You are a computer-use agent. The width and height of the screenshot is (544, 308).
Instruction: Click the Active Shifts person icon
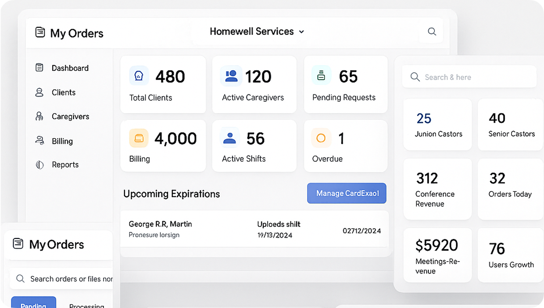coord(230,138)
